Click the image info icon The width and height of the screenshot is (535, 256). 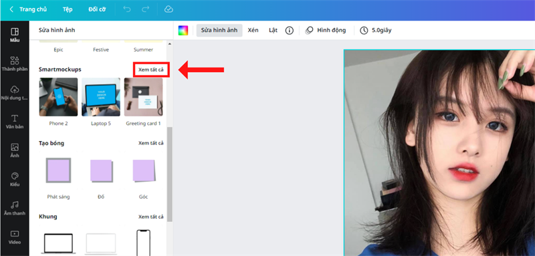coord(290,30)
